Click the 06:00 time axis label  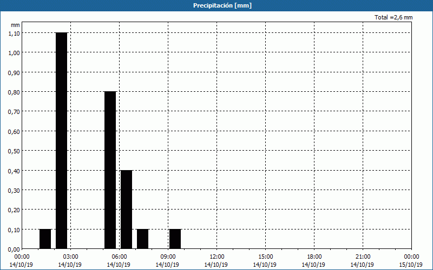coord(119,257)
